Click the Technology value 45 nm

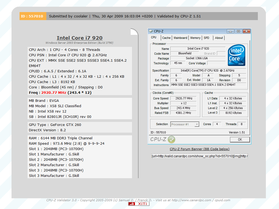coord(178,63)
